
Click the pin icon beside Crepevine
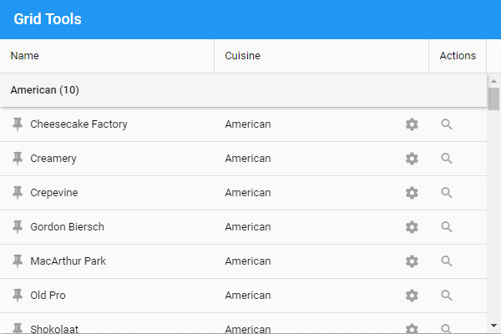pyautogui.click(x=18, y=193)
